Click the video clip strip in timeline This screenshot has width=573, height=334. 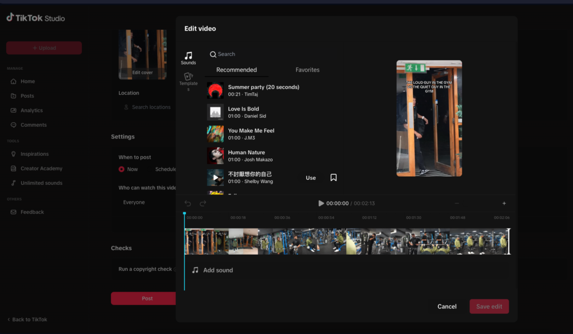(x=346, y=241)
